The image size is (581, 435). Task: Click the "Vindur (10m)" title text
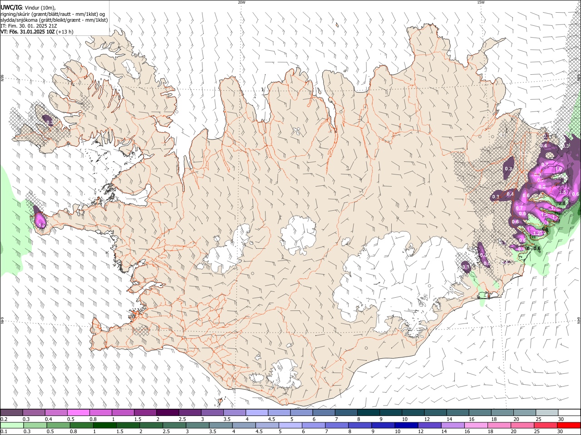(x=40, y=8)
